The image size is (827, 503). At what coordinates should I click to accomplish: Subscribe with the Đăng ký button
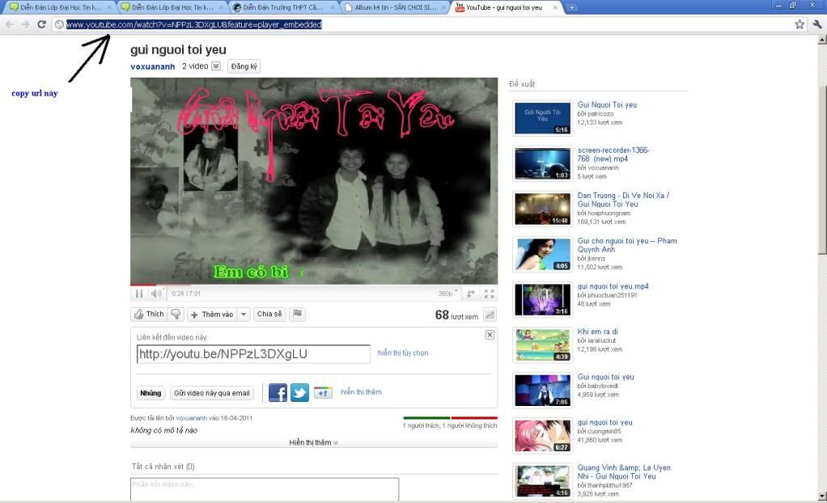pos(244,66)
